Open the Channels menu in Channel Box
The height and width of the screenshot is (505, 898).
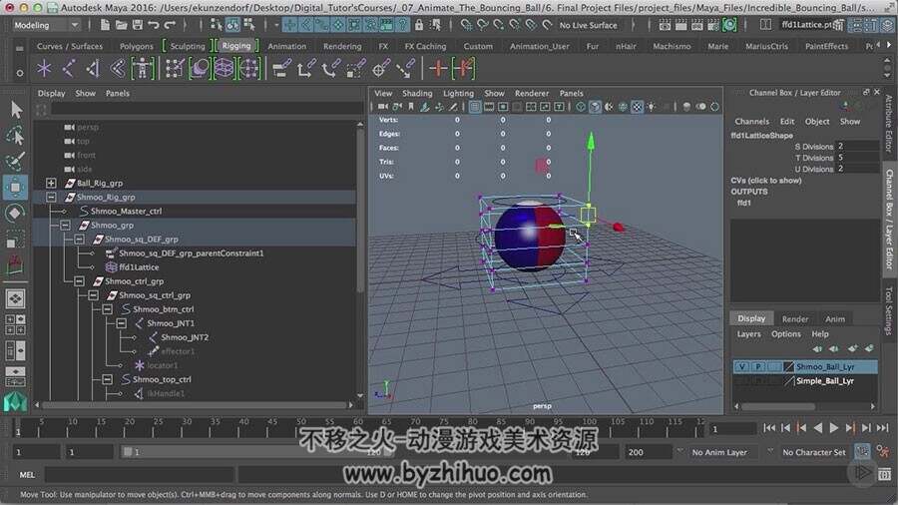pyautogui.click(x=752, y=122)
